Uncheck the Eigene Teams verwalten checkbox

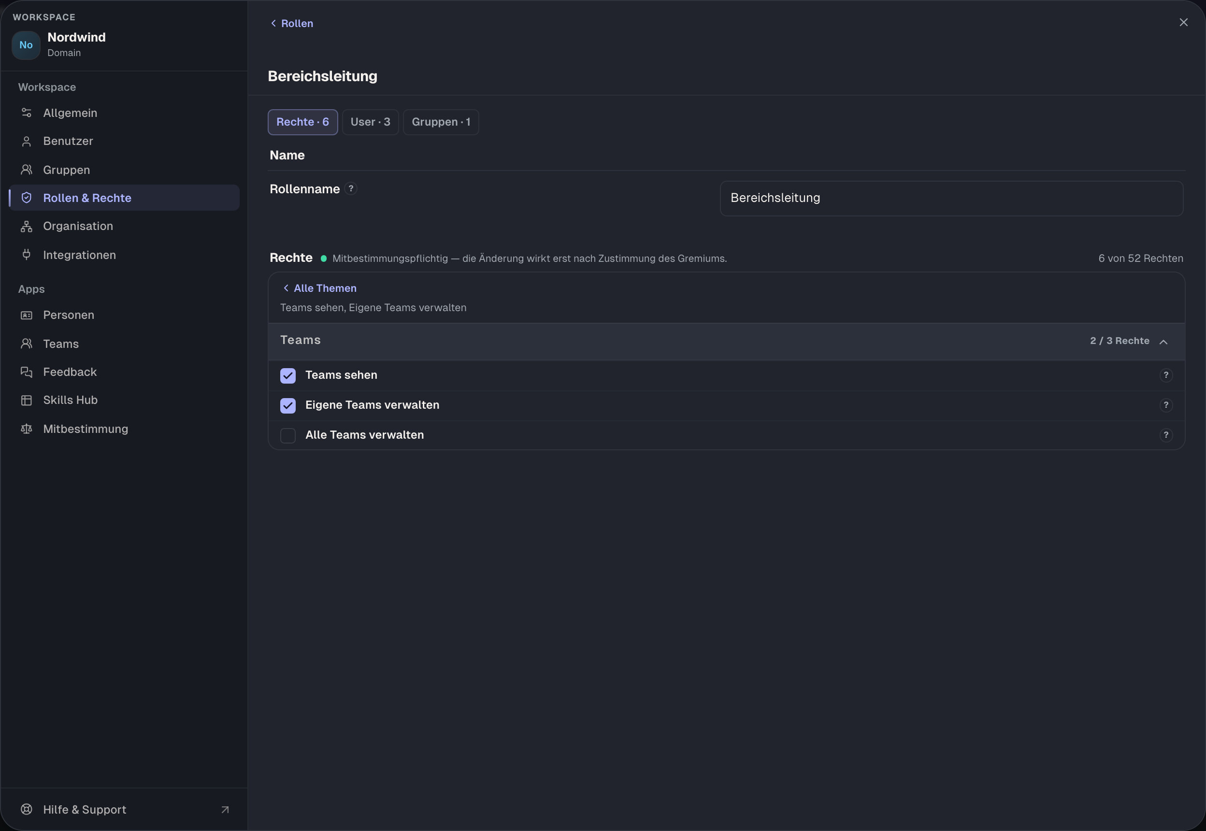click(288, 406)
